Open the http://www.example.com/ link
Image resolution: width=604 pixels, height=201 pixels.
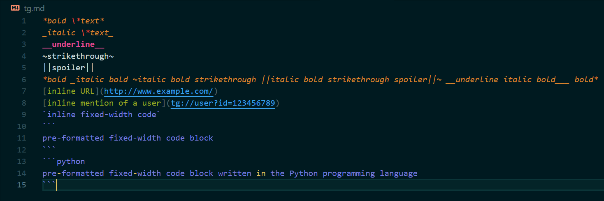tap(159, 91)
